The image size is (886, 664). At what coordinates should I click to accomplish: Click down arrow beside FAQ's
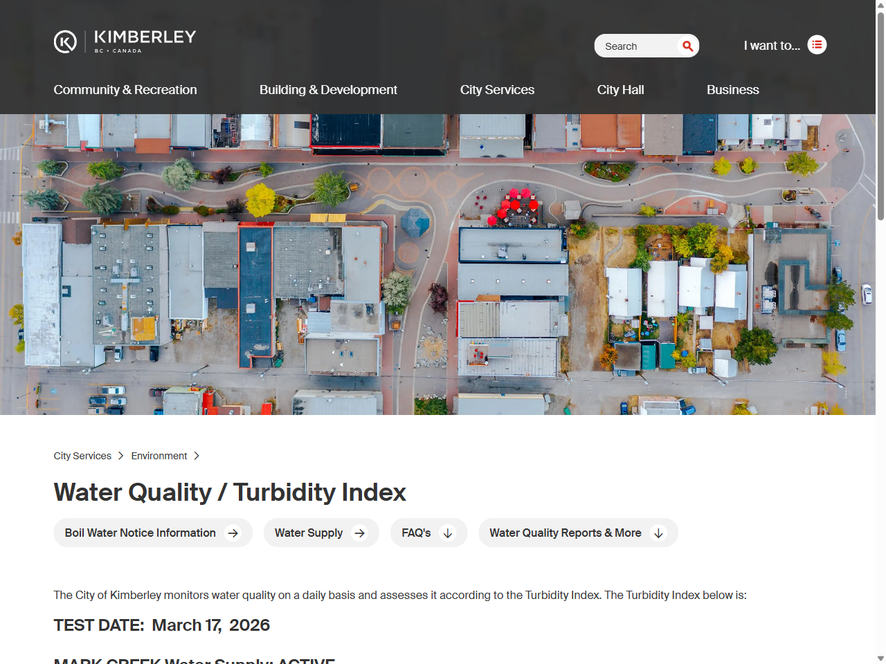tap(448, 533)
